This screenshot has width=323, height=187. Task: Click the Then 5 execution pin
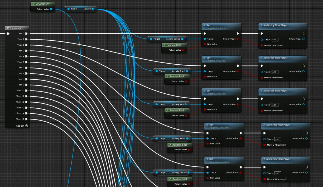26,62
